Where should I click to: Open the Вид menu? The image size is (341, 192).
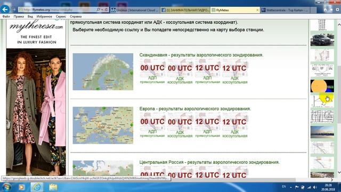[x=30, y=17]
